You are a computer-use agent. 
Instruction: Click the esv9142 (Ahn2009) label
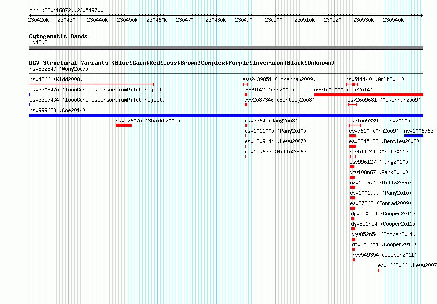click(269, 90)
